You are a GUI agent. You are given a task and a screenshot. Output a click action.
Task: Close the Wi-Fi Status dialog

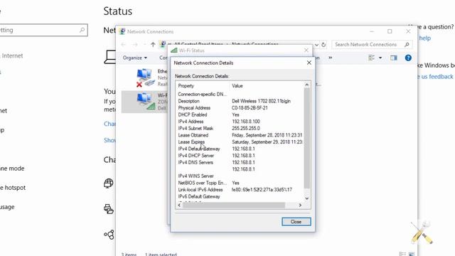306,50
